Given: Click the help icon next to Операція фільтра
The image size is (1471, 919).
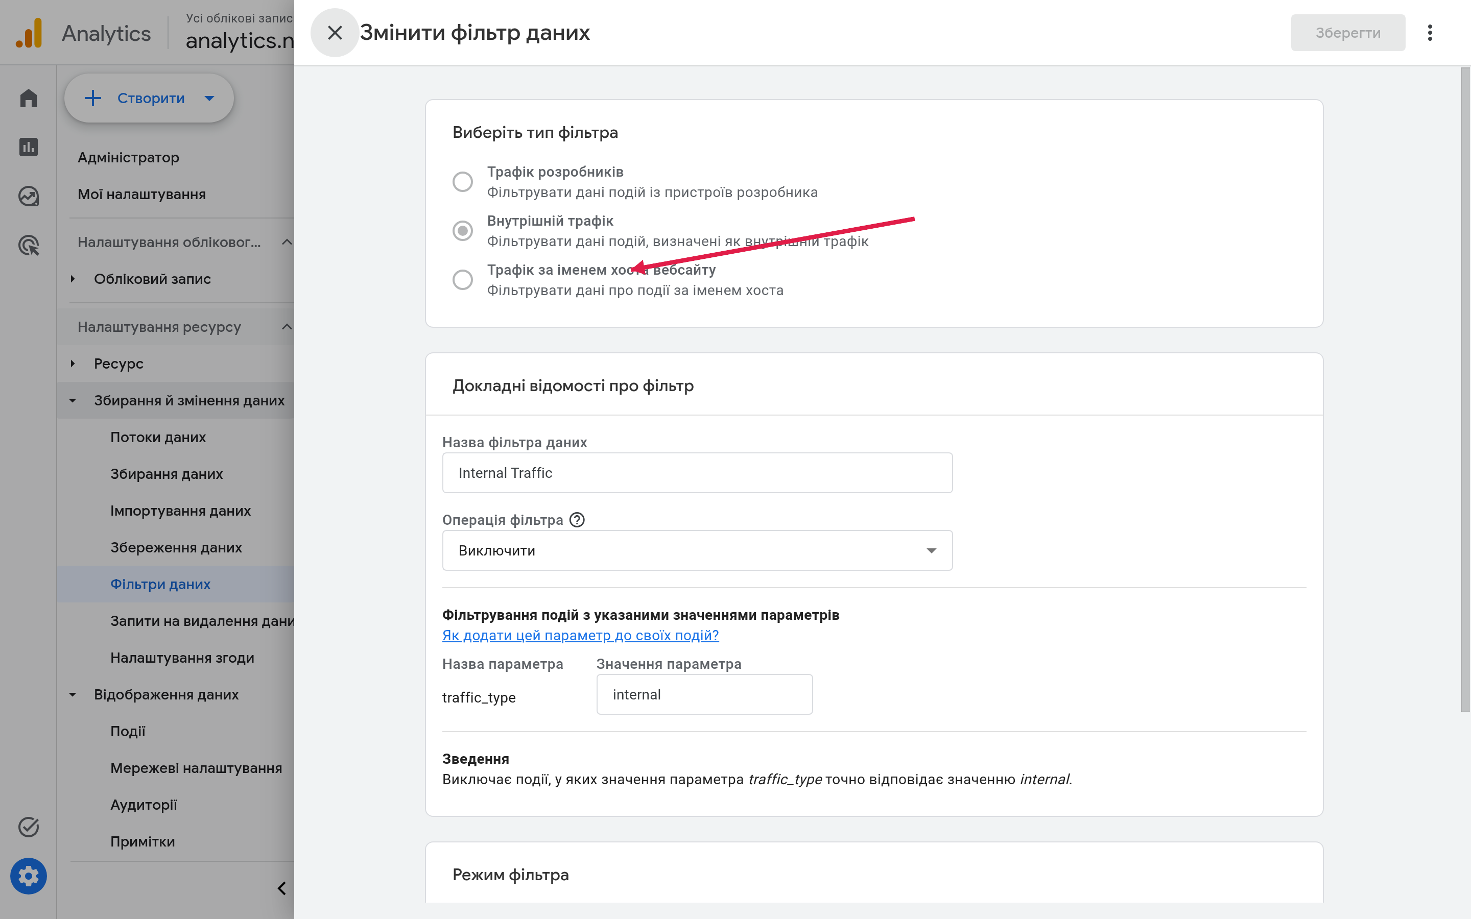Looking at the screenshot, I should [x=577, y=520].
